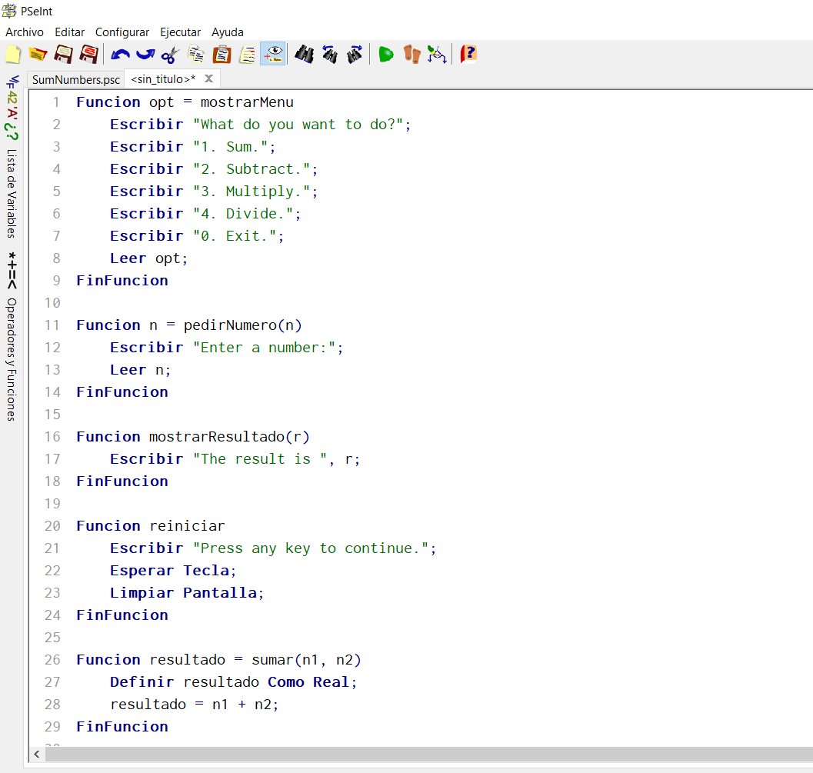Click the Save As floppy icon

click(x=88, y=54)
